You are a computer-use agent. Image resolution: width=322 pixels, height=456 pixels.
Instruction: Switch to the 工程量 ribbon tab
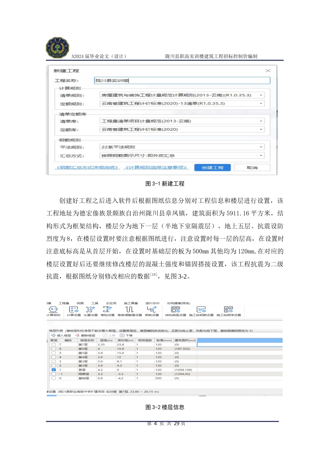click(64, 303)
